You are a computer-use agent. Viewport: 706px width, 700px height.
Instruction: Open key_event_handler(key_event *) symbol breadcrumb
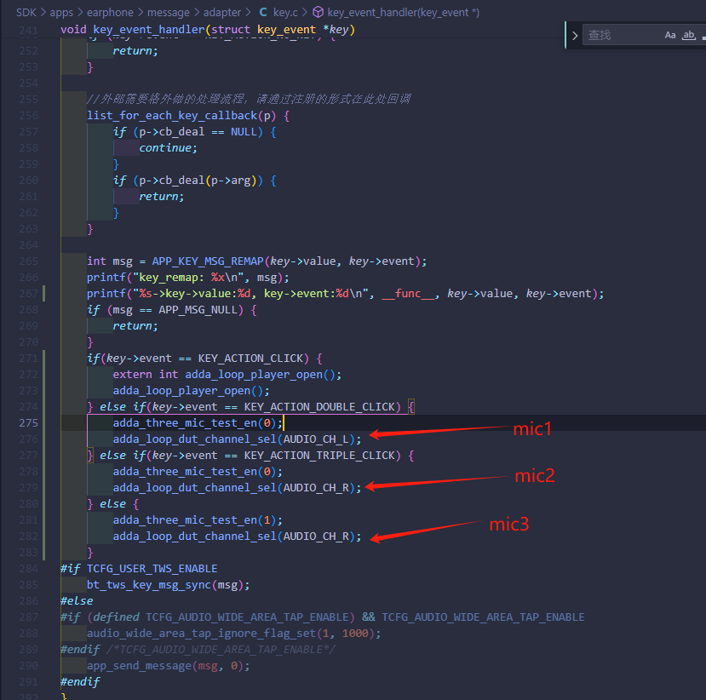(404, 12)
